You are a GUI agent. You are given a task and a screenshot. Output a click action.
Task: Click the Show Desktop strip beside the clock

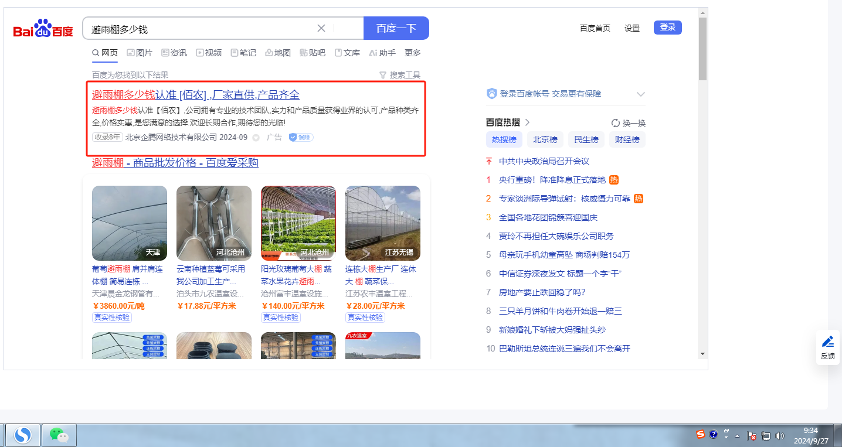pos(838,435)
